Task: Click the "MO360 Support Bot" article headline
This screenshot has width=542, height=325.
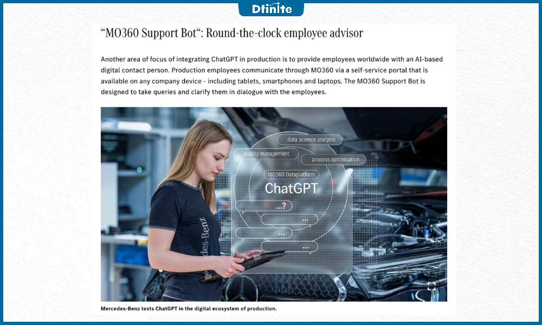Action: (x=232, y=33)
